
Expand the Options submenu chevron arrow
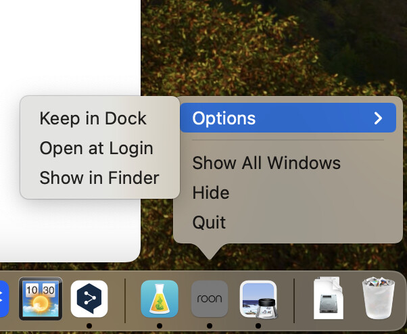coord(378,118)
